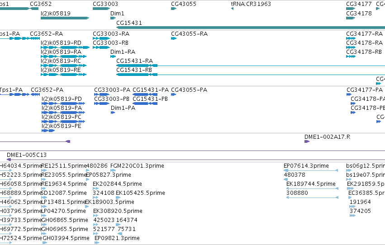Image resolution: width=385 pixels, height=245 pixels.
Task: Select EST EK202844.5prime
Action: click(x=117, y=184)
